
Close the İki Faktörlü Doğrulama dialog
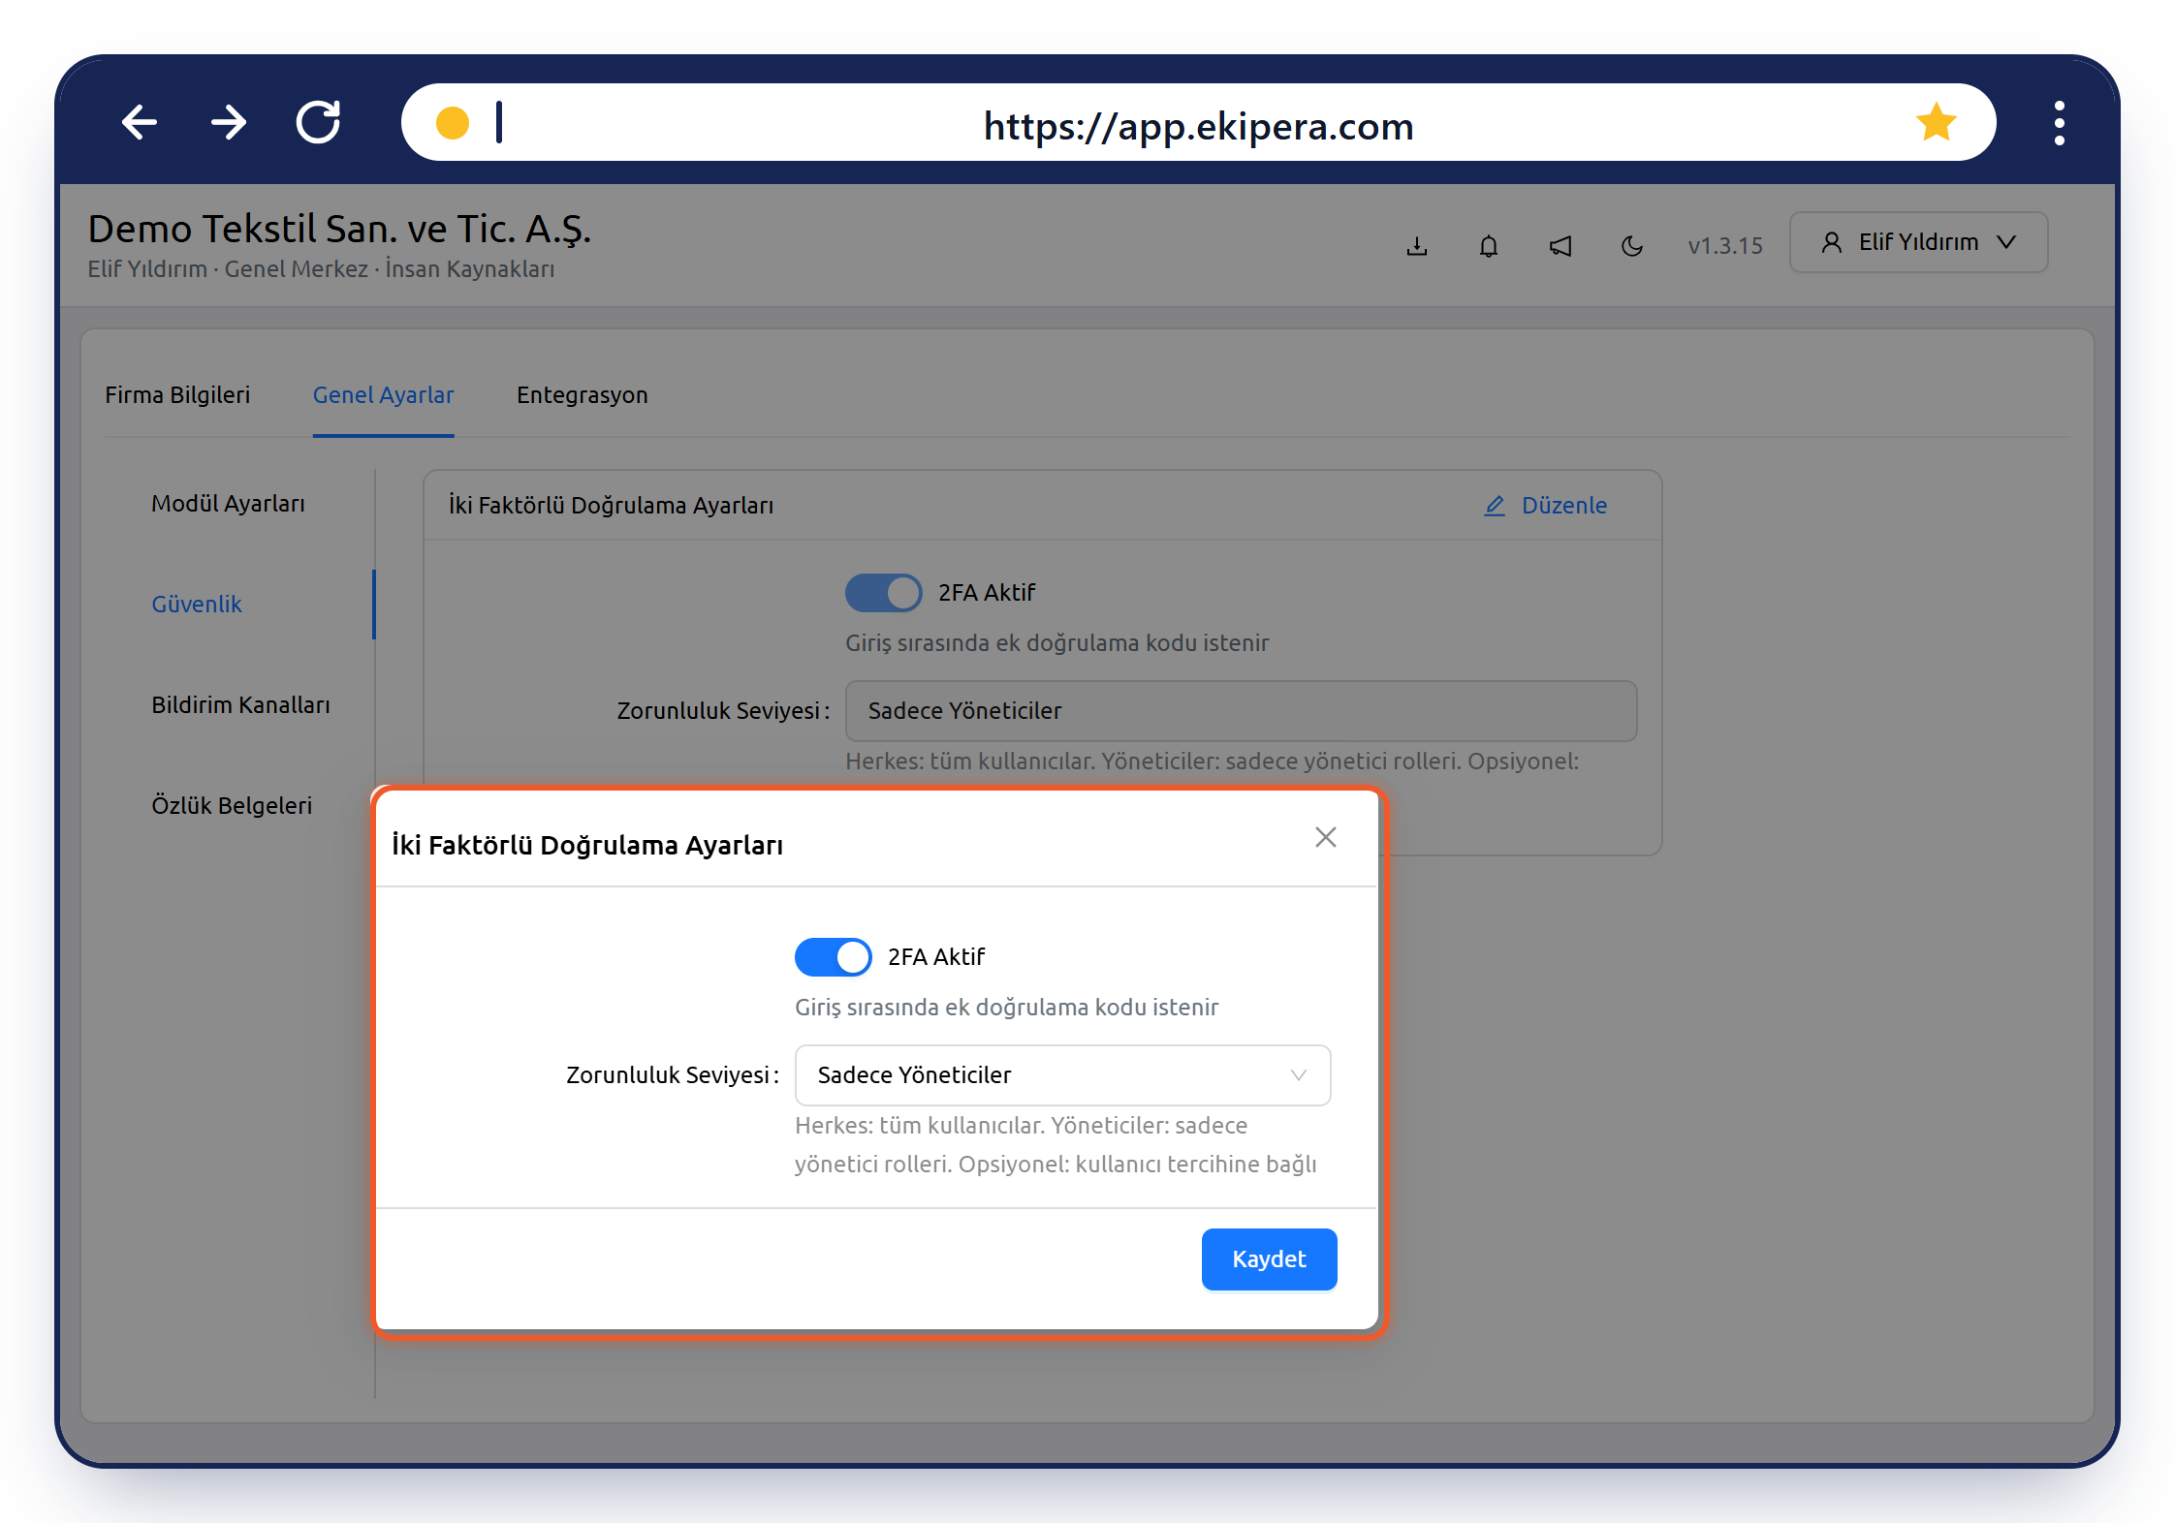point(1326,837)
